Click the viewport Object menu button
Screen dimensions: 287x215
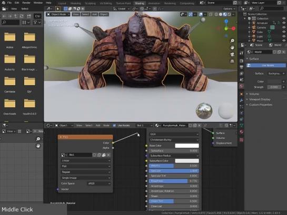[104, 14]
